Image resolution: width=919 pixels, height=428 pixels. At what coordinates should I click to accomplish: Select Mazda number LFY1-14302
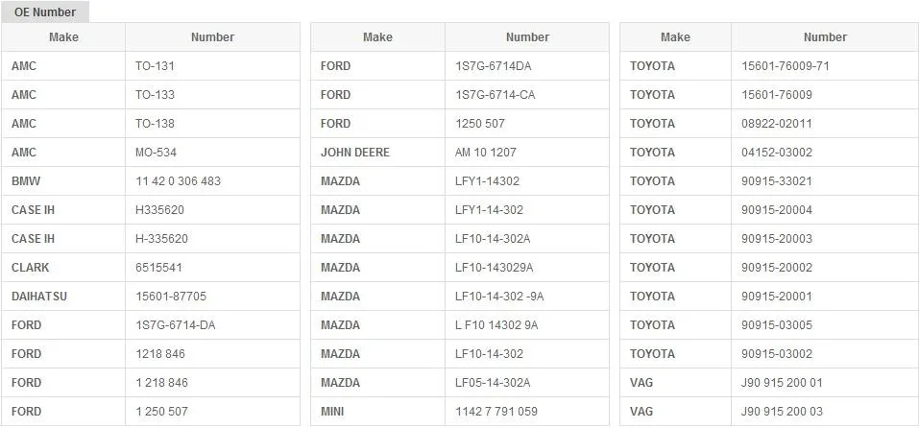point(527,181)
